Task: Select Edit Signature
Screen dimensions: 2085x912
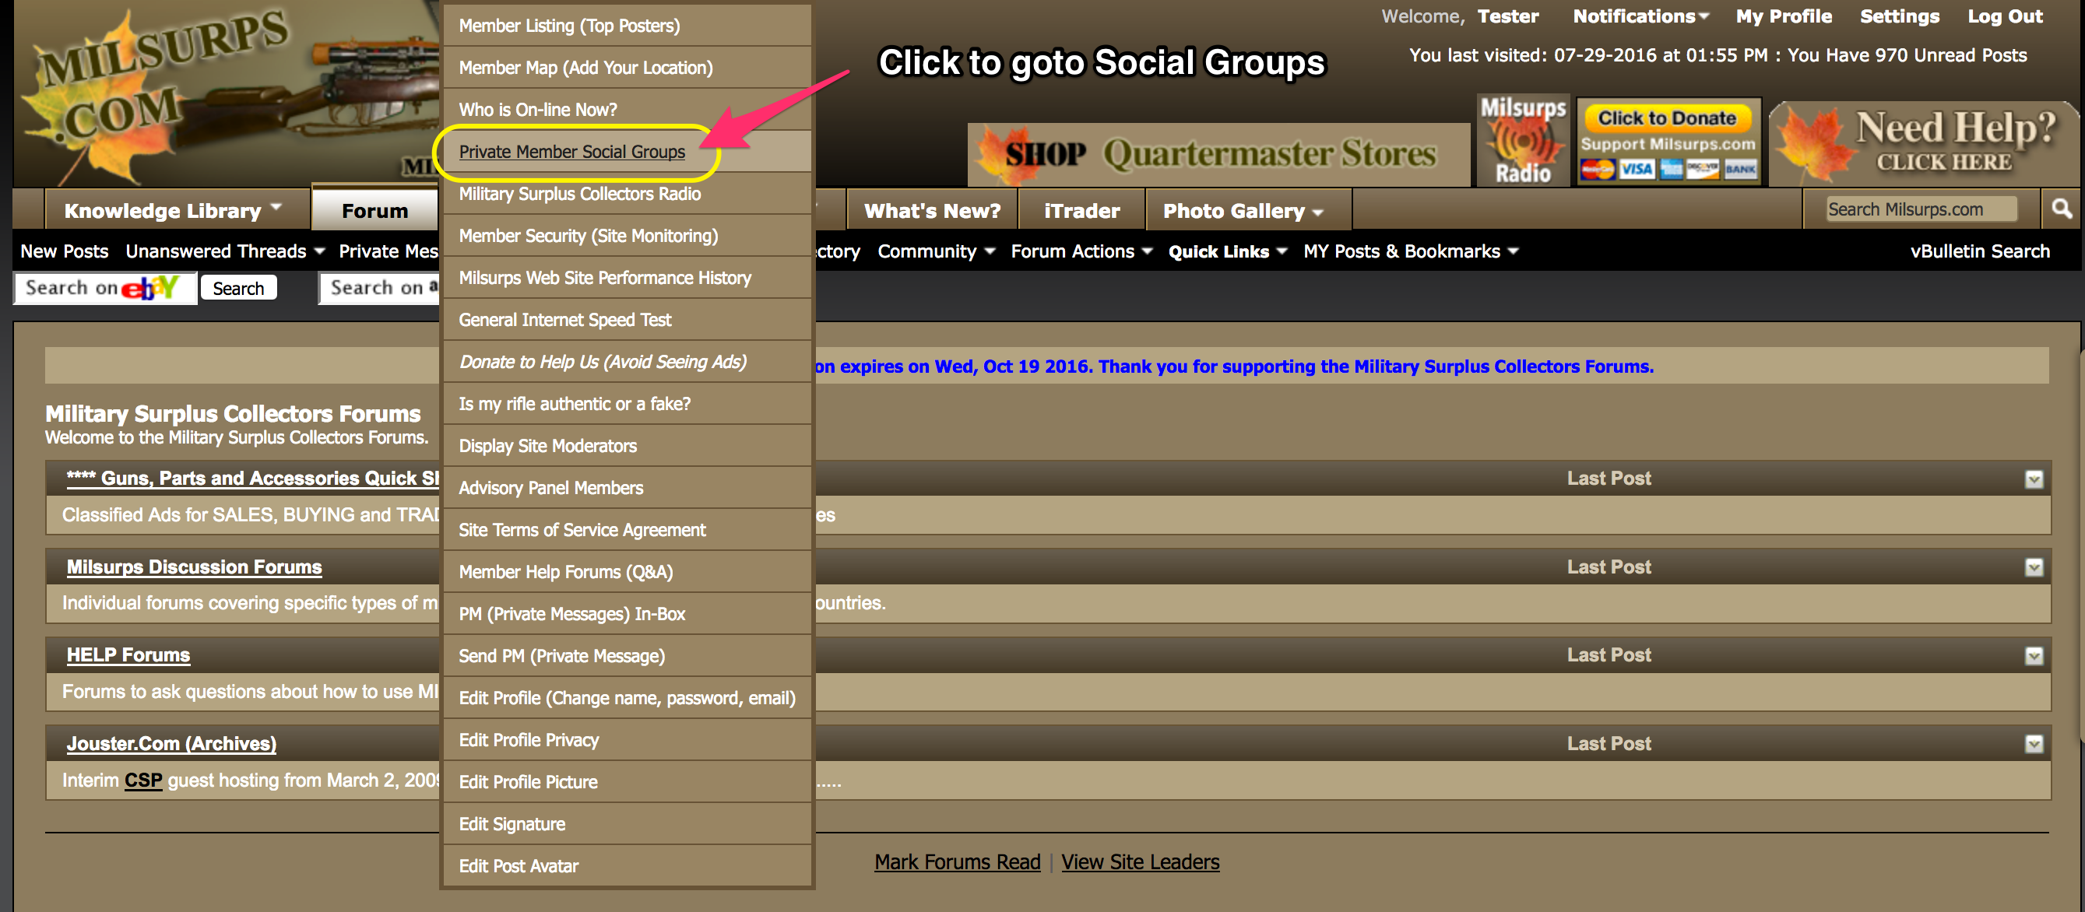Action: [627, 825]
